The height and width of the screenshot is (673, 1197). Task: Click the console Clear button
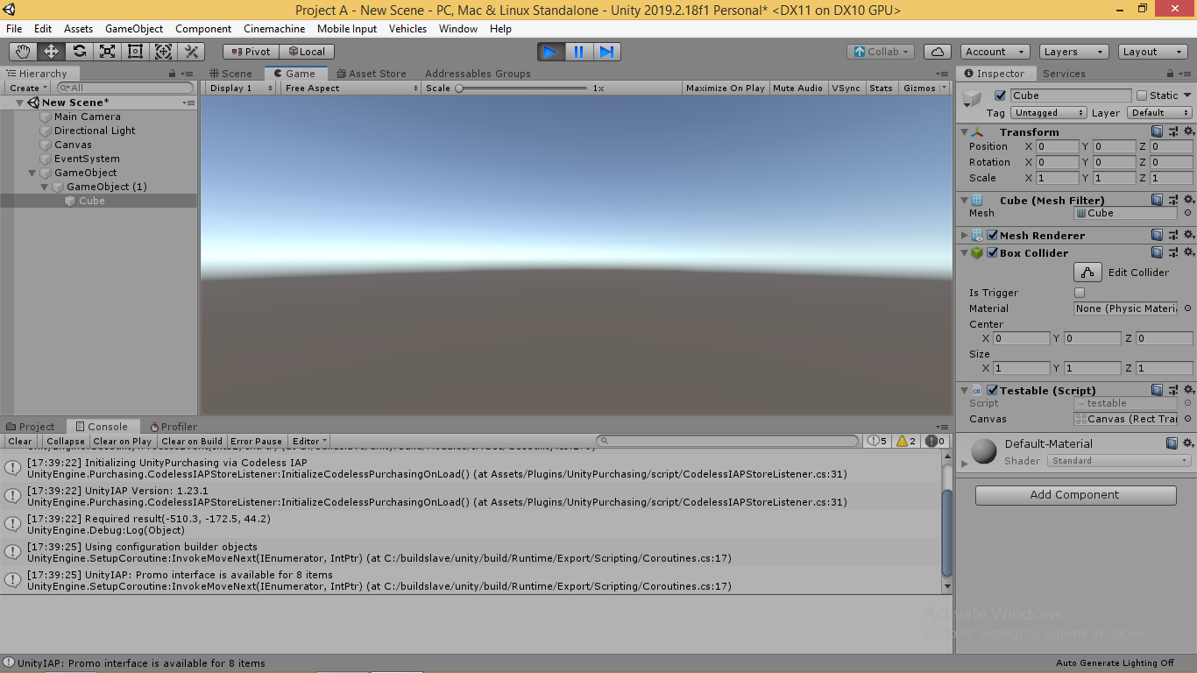[20, 441]
